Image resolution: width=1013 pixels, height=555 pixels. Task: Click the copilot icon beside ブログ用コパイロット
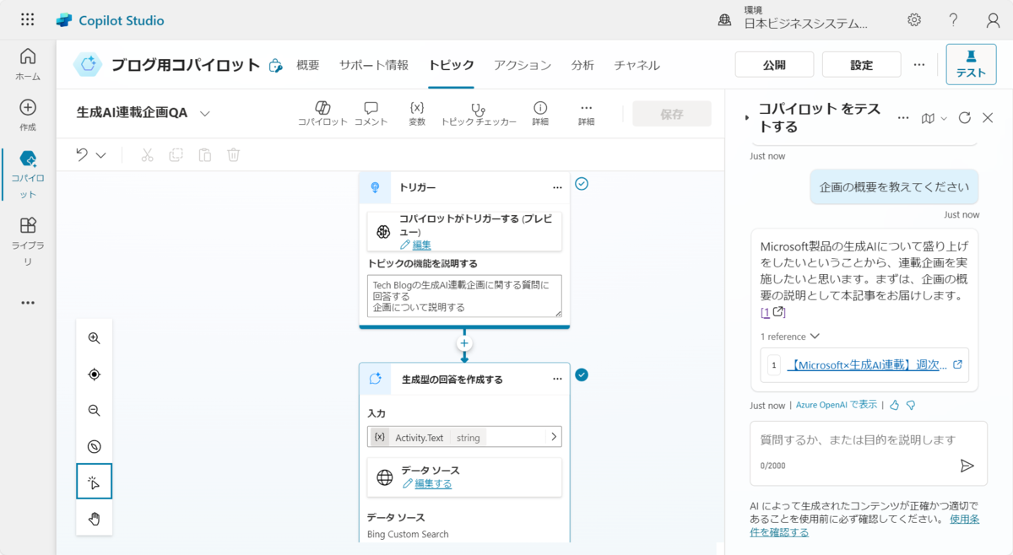pyautogui.click(x=275, y=66)
